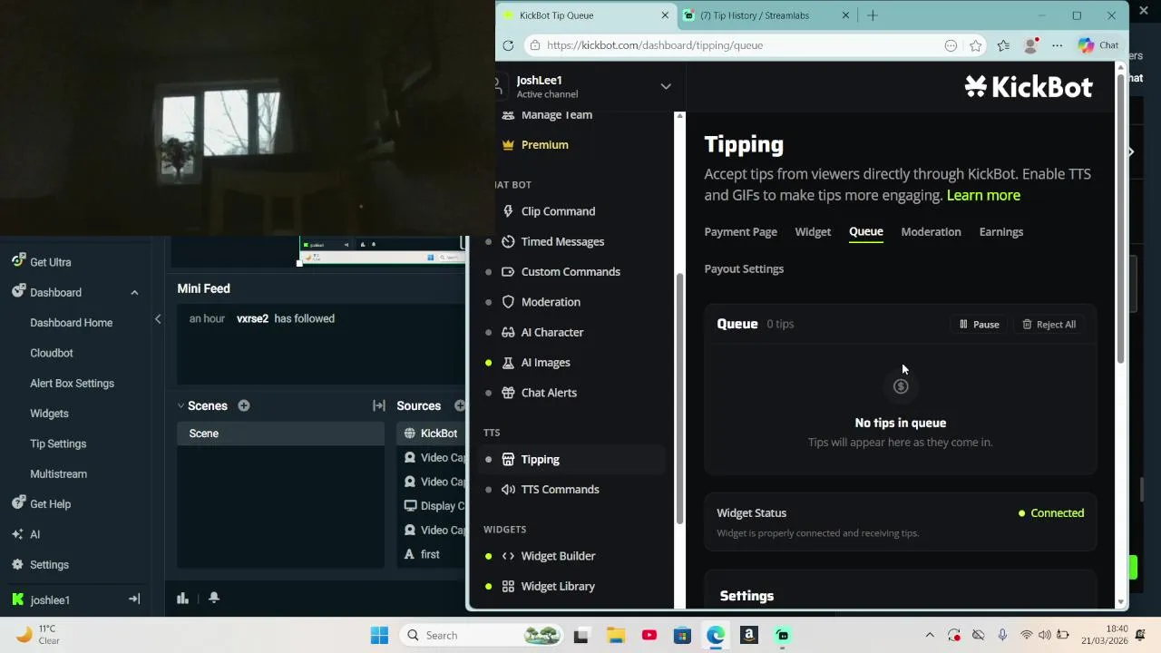Click KickBot sidebar scrollbar
1161x653 pixels.
pos(679,399)
